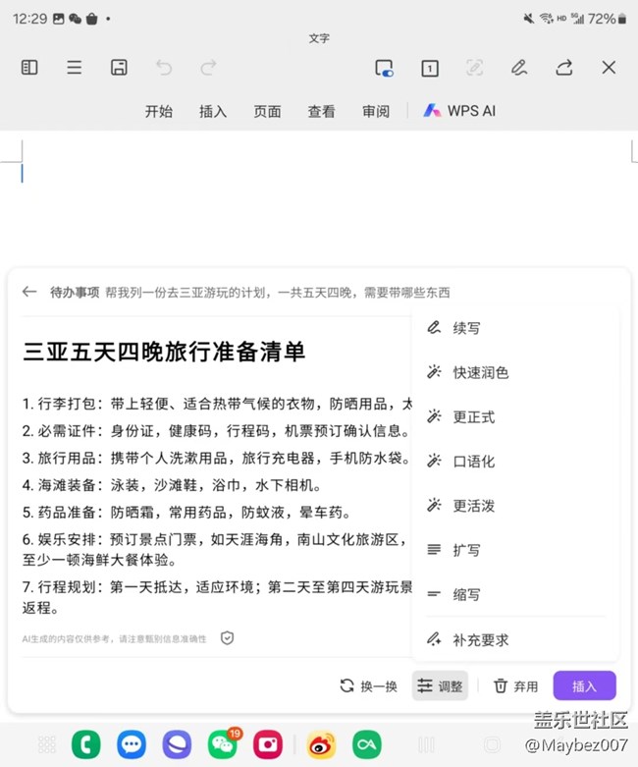Select the 更活泼 option
Viewport: 638px width, 767px height.
[x=515, y=506]
